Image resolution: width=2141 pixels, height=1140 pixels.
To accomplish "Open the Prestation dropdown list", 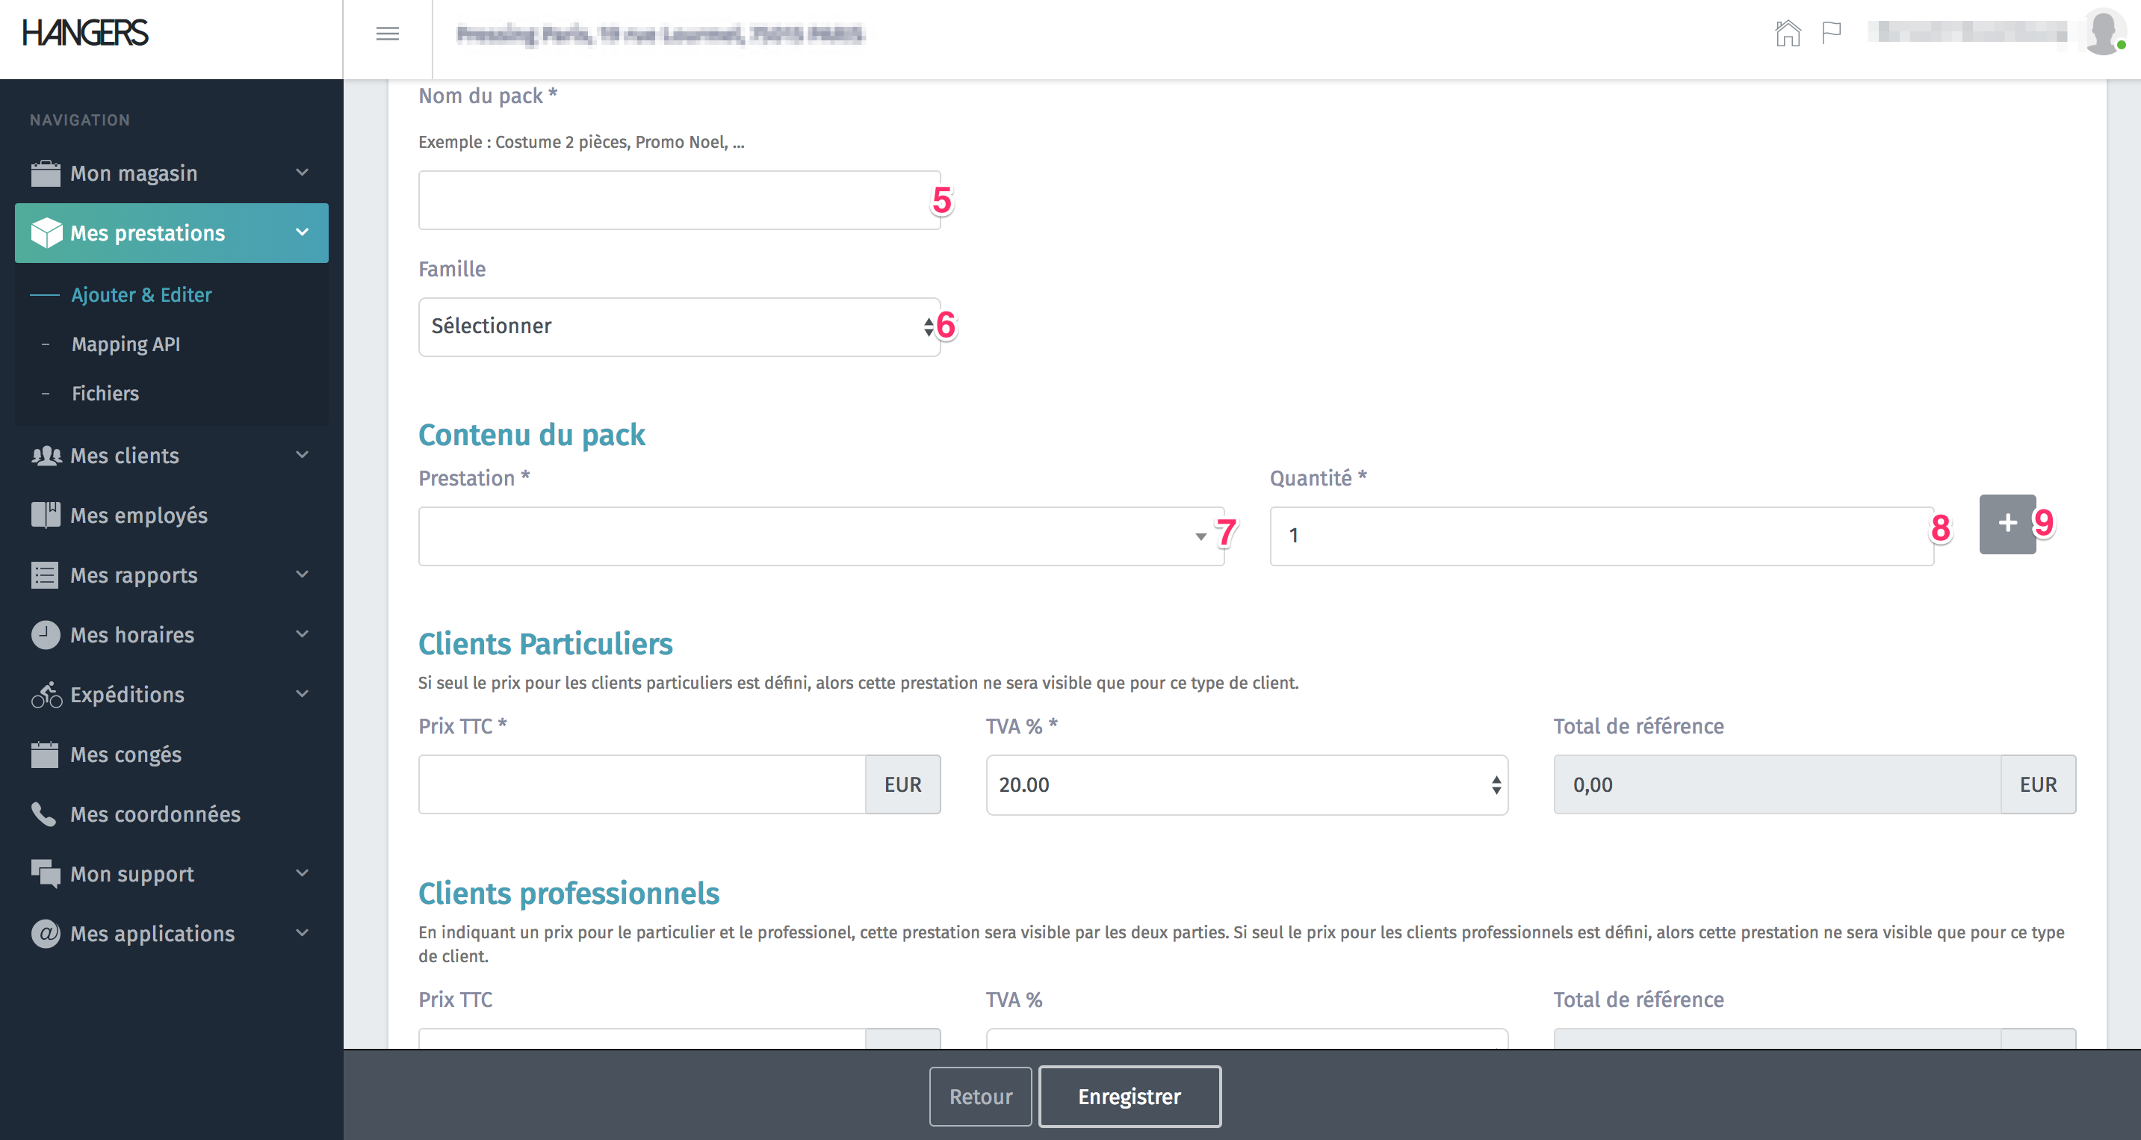I will click(819, 537).
